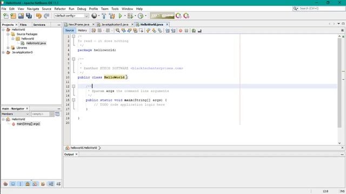Viewport: 346px width, 194px height.
Task: Open the Refactor menu
Action: tap(60, 9)
